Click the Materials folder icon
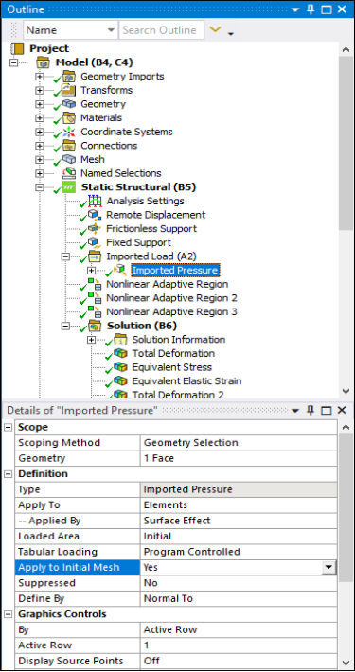This screenshot has height=672, width=355. (x=68, y=118)
